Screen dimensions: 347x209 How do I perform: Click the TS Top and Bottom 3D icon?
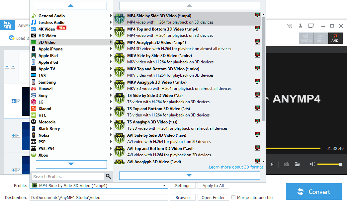pyautogui.click(x=120, y=112)
